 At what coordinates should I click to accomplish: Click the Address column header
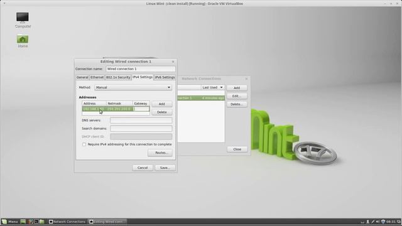(94, 104)
